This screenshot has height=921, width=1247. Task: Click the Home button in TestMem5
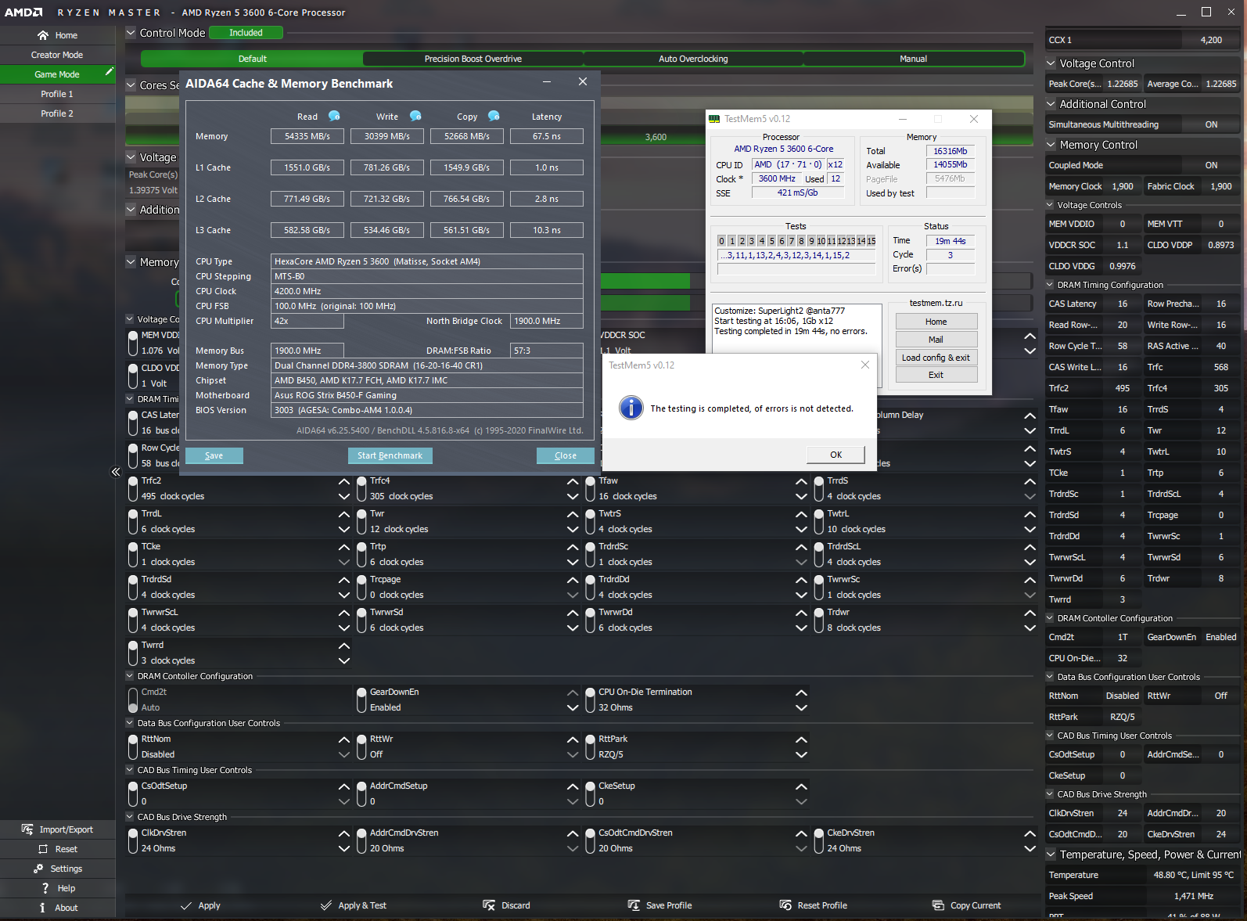(936, 322)
